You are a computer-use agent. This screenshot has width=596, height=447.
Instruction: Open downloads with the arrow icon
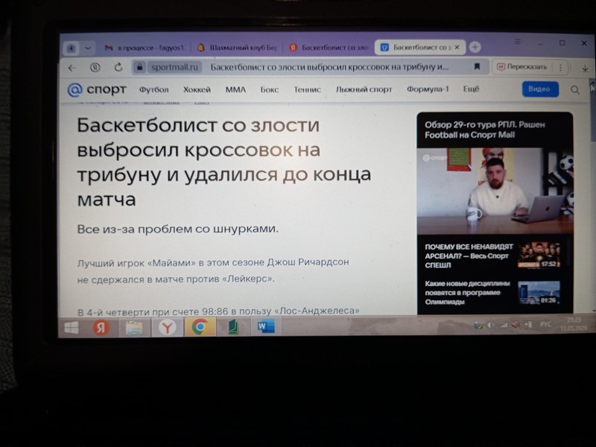585,68
